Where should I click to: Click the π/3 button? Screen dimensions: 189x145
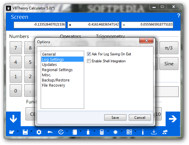tap(169, 48)
